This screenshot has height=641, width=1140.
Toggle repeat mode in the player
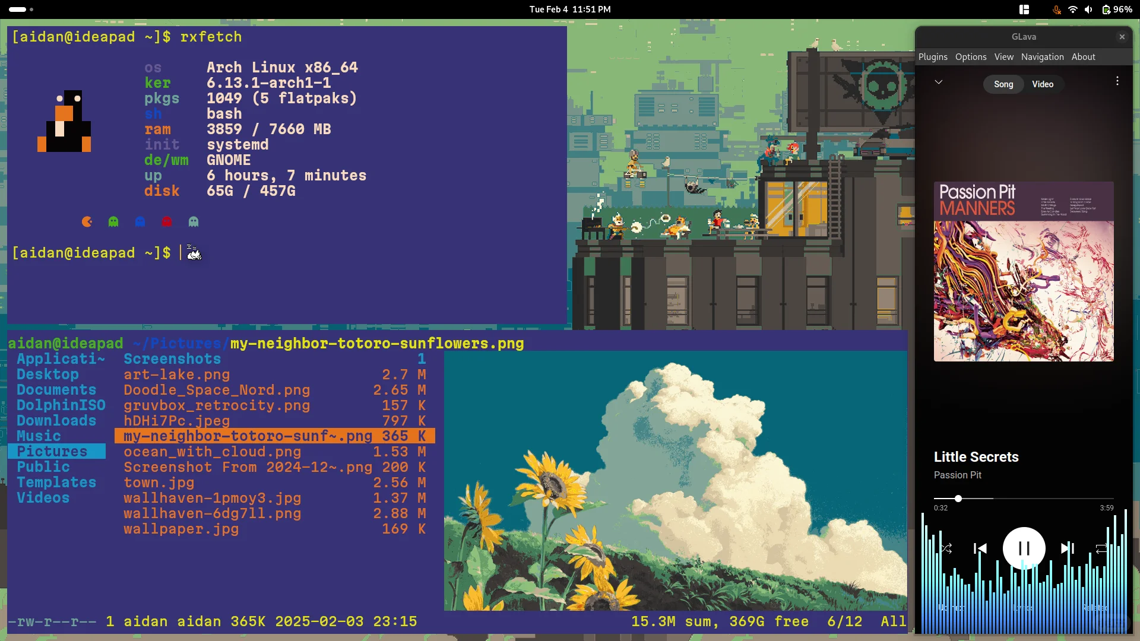pos(1102,548)
